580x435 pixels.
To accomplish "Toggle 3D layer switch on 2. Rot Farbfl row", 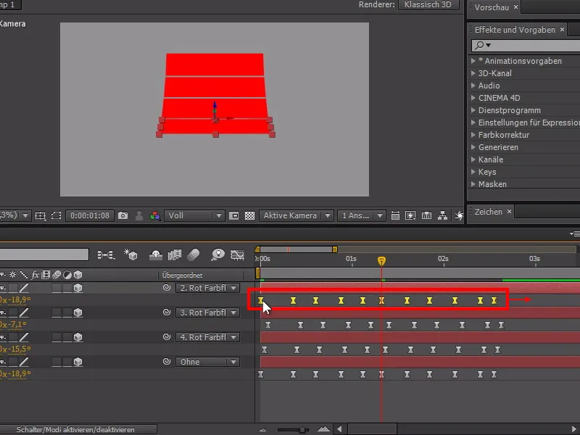I will coord(78,288).
